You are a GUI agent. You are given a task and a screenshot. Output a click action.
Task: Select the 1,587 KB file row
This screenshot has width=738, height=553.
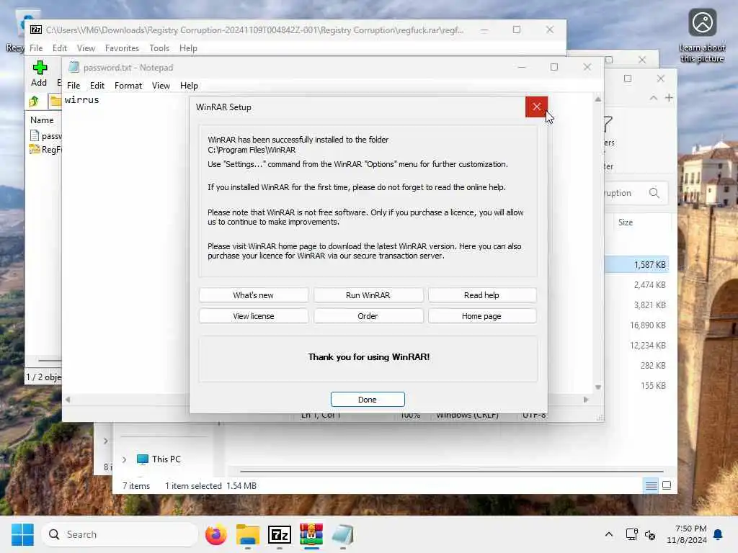[636, 265]
